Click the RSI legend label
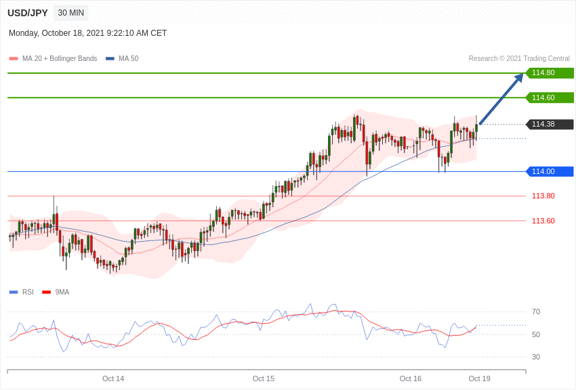Image resolution: width=576 pixels, height=390 pixels. coord(28,292)
